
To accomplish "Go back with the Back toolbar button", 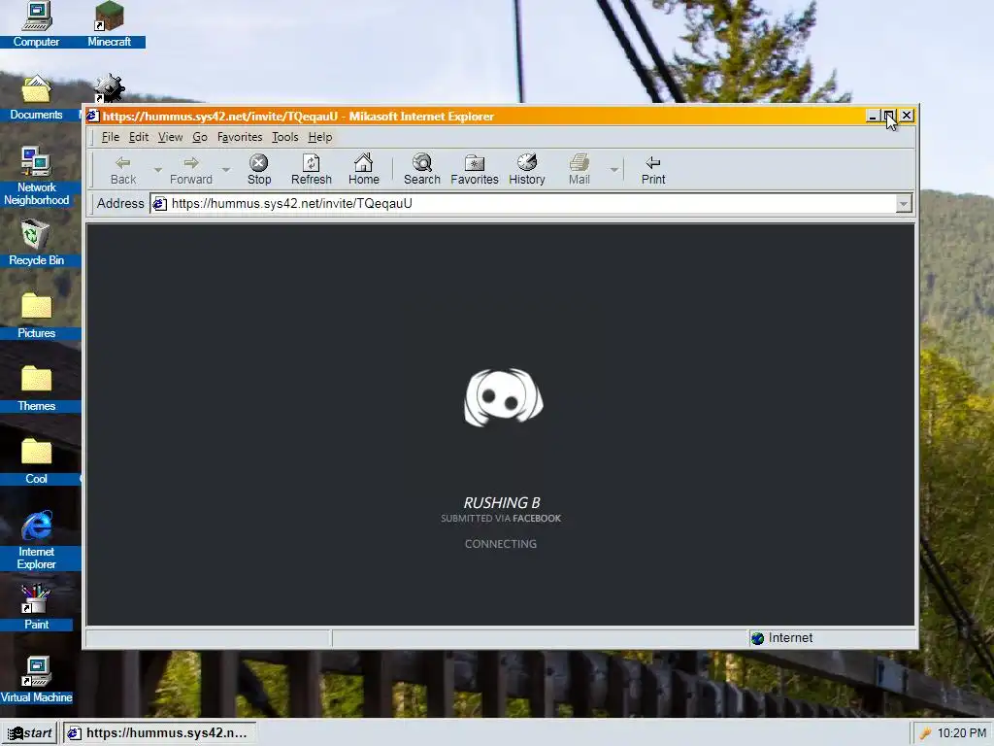I will (123, 170).
